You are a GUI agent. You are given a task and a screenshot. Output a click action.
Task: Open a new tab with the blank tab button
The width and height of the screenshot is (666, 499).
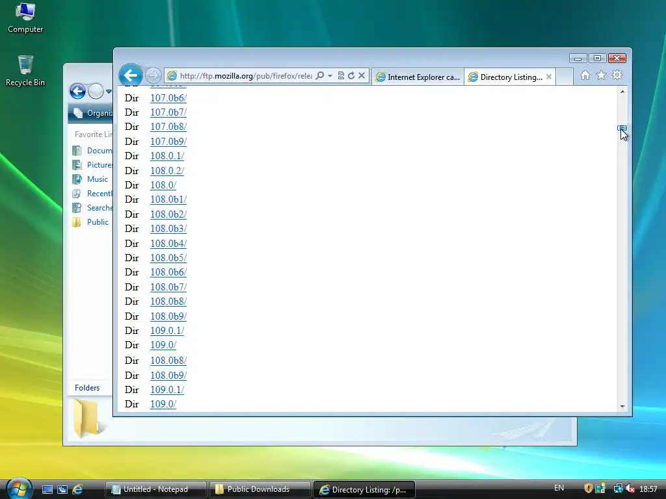[565, 77]
